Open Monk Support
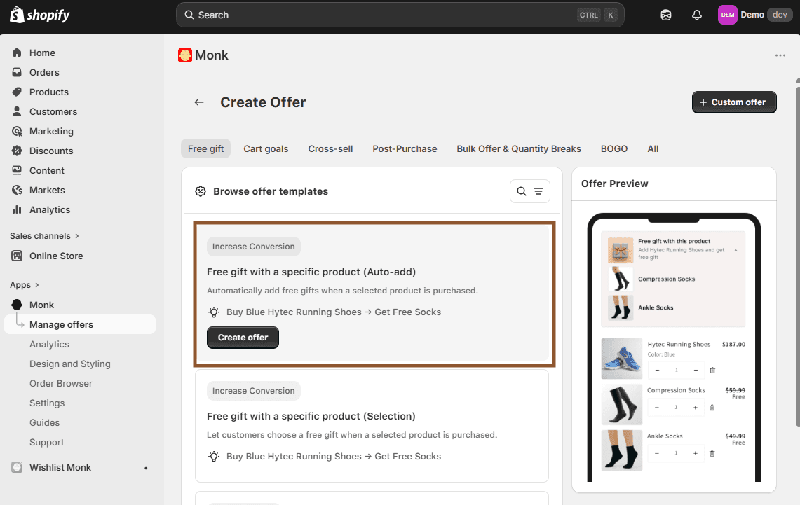Image resolution: width=800 pixels, height=505 pixels. point(46,443)
